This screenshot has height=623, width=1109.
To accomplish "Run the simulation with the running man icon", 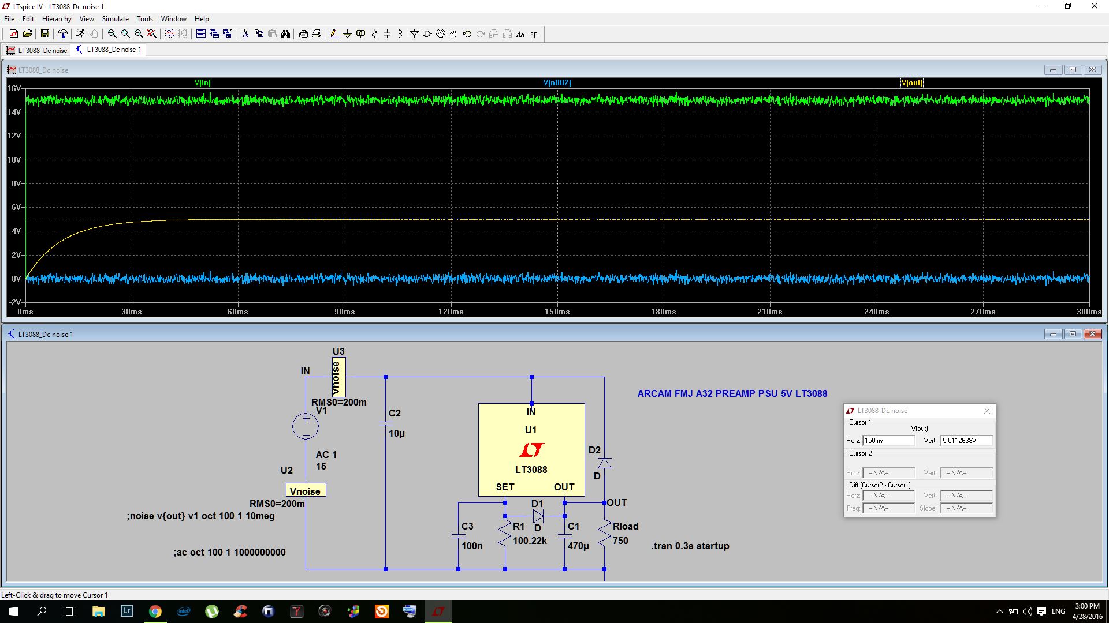I will 80,34.
